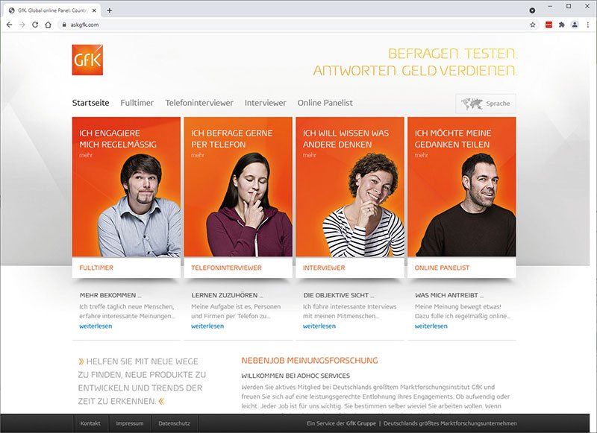Screen dimensions: 597x433
Task: Open the Extensions puzzle icon
Action: (562, 25)
